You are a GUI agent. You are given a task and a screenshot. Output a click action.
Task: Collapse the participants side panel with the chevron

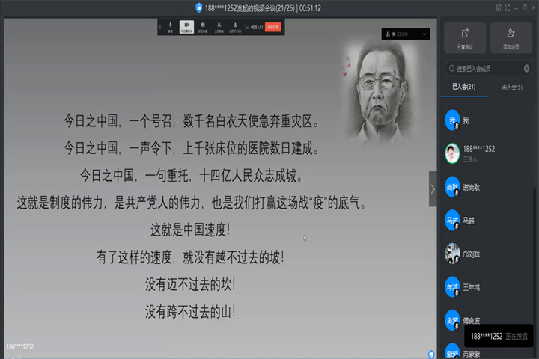pyautogui.click(x=433, y=189)
